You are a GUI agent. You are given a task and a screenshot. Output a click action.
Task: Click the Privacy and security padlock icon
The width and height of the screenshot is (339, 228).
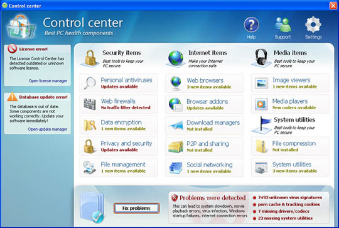[x=89, y=146]
